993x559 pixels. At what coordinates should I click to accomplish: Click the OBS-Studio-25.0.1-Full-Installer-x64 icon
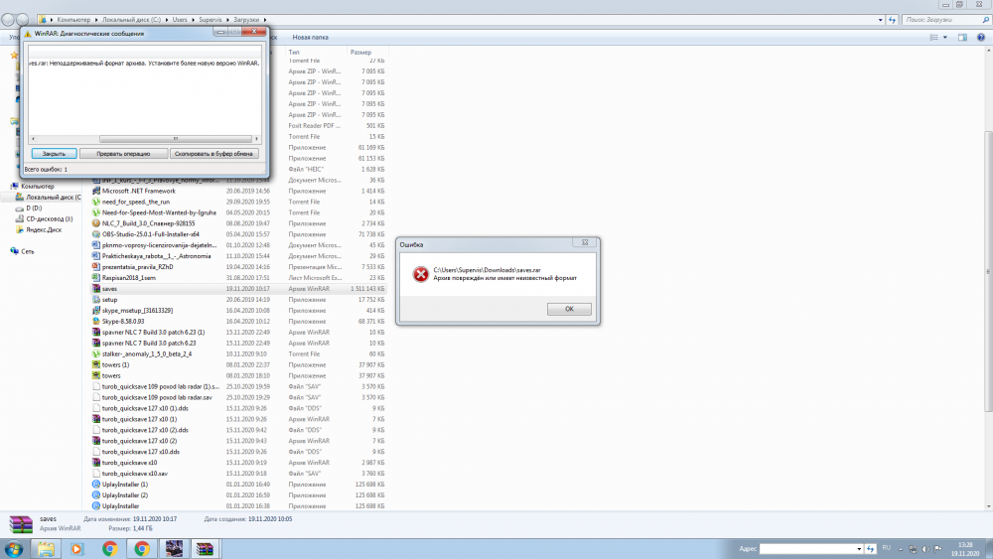click(96, 234)
